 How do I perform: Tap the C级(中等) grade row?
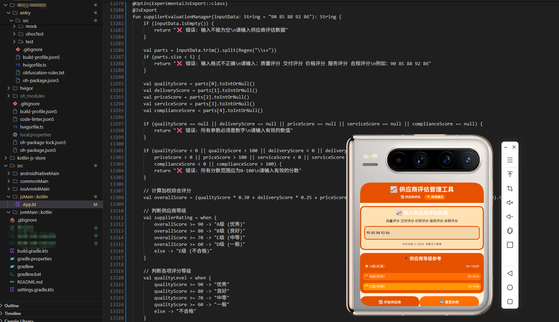(x=422, y=286)
